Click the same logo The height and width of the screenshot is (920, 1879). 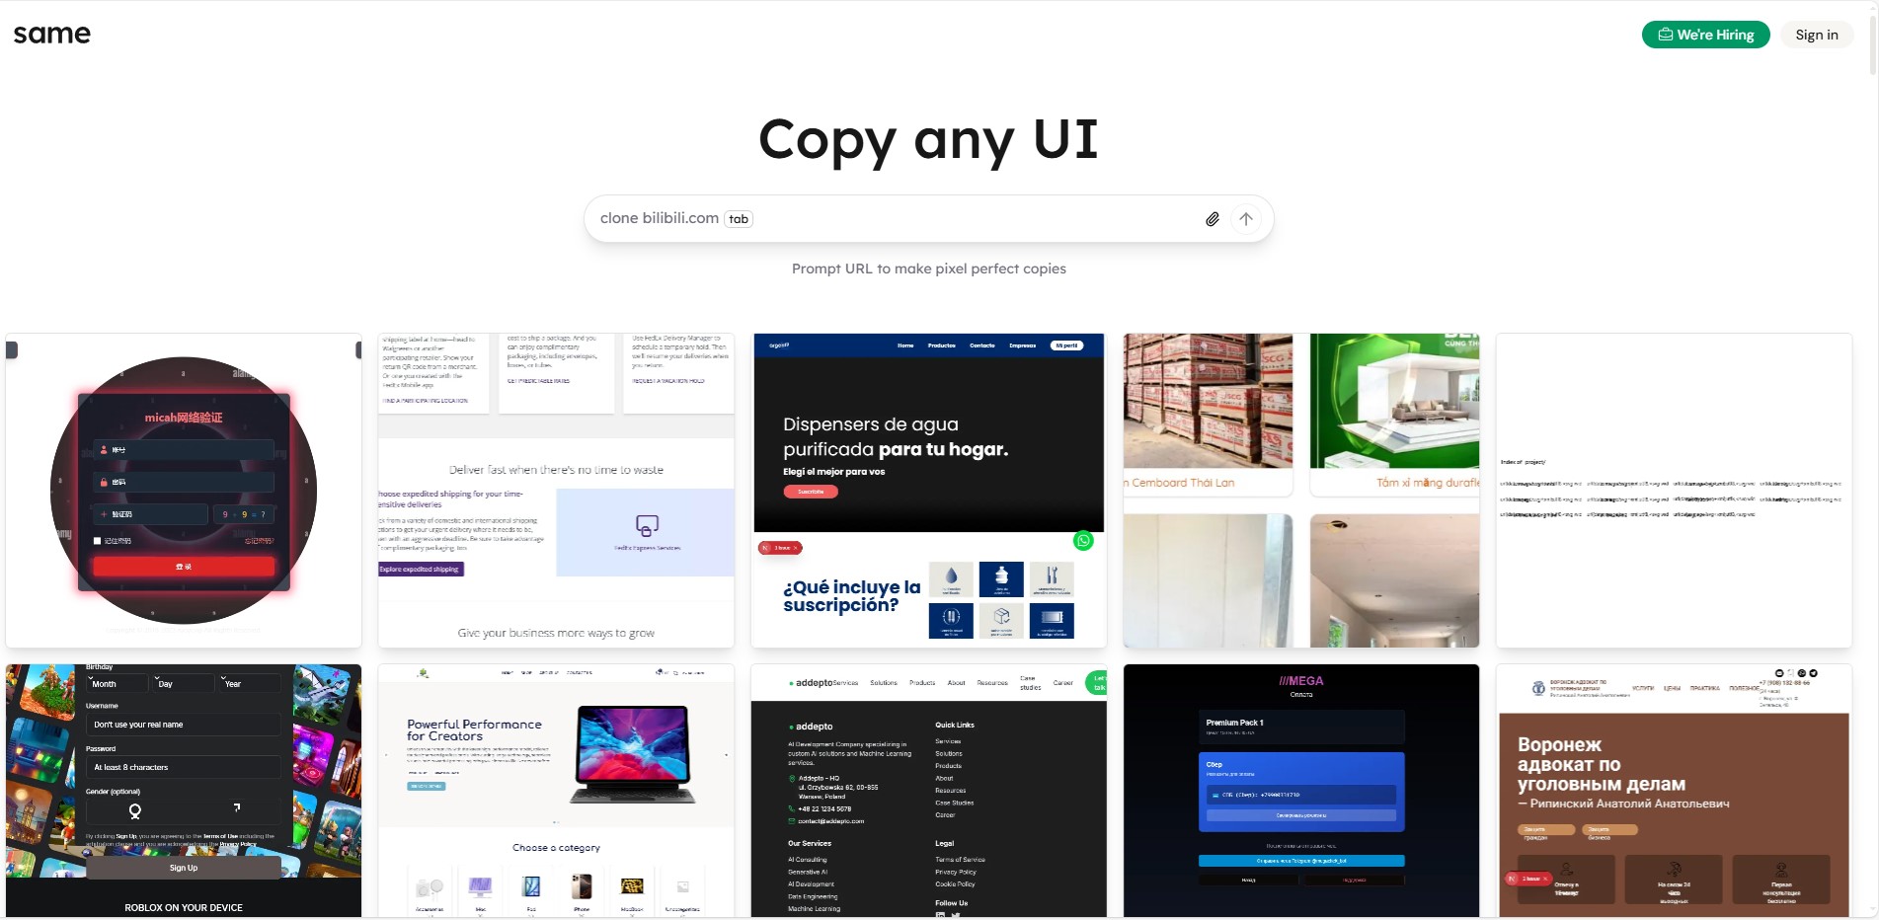51,33
